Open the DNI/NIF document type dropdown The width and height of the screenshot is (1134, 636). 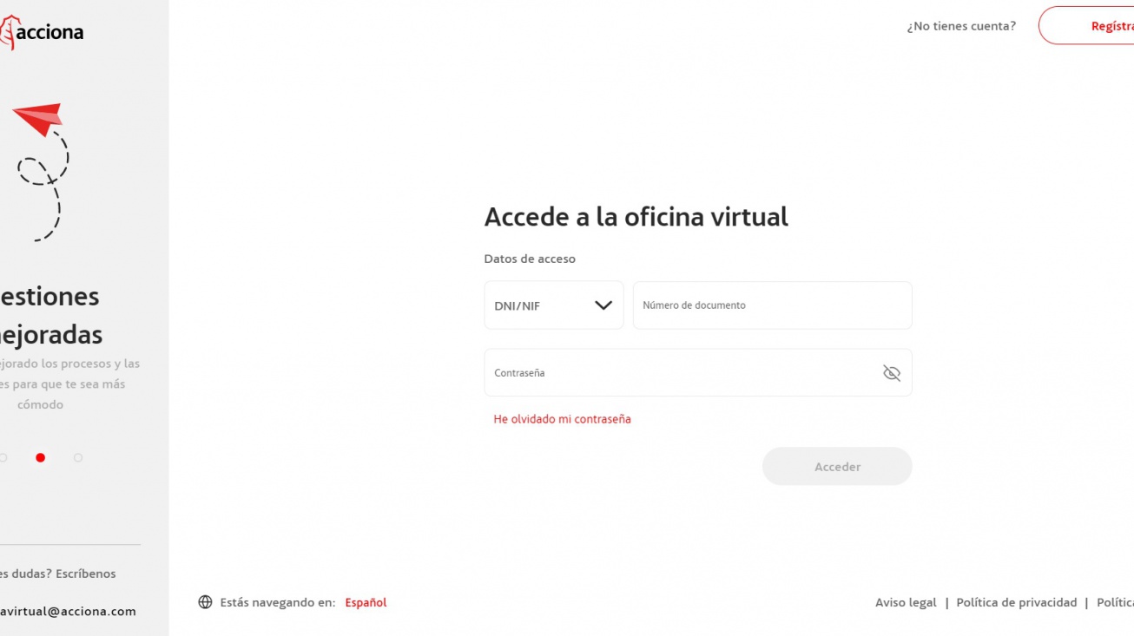coord(554,305)
